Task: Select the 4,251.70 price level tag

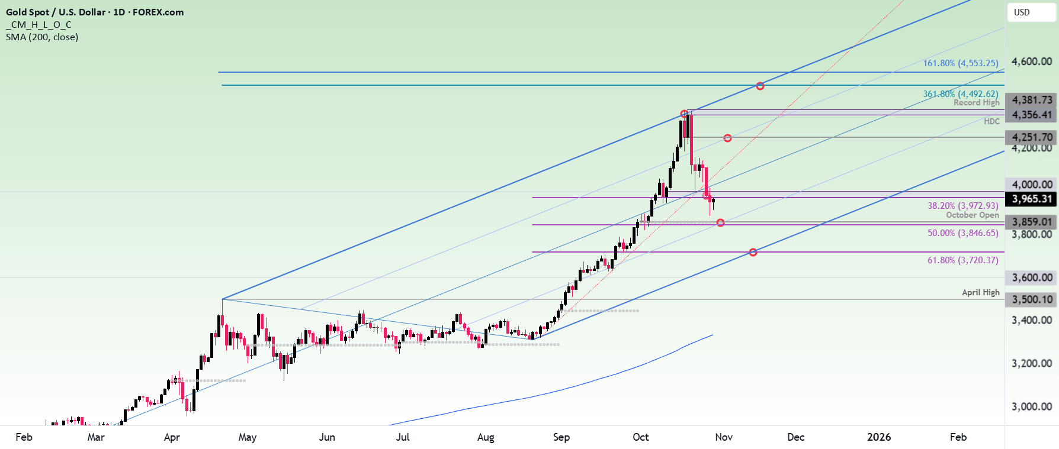Action: 1032,137
